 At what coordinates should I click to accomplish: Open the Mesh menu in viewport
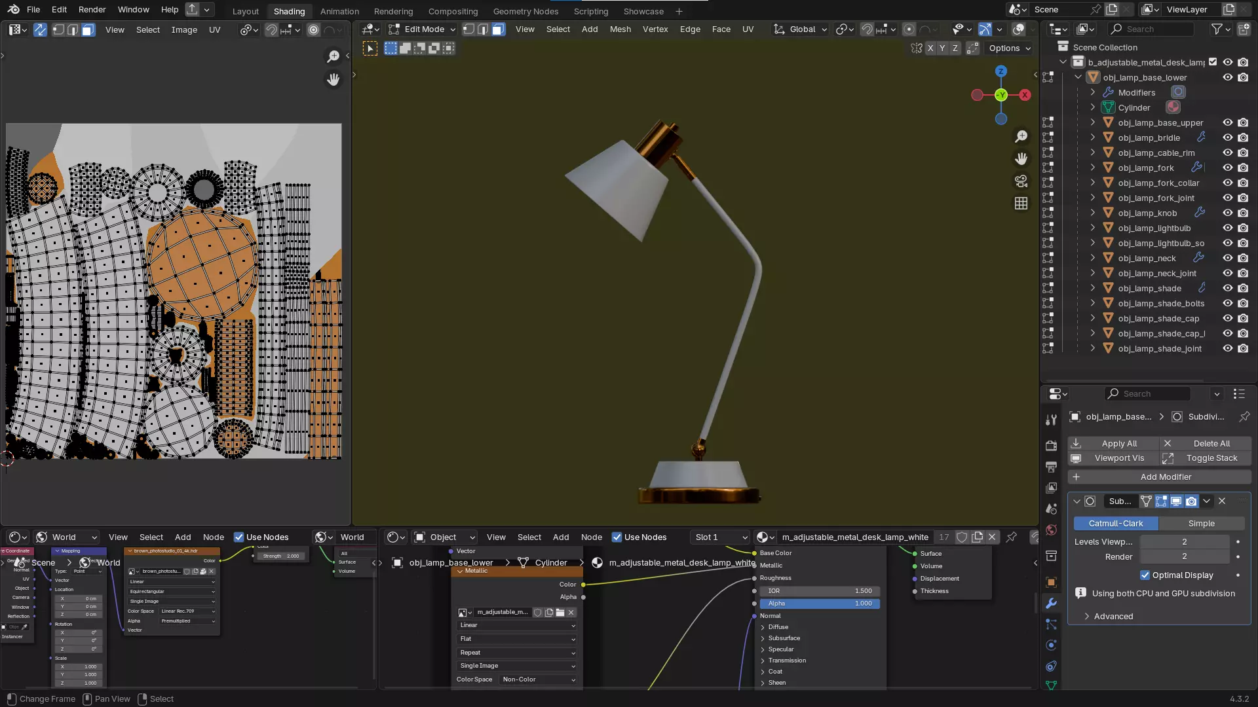620,29
